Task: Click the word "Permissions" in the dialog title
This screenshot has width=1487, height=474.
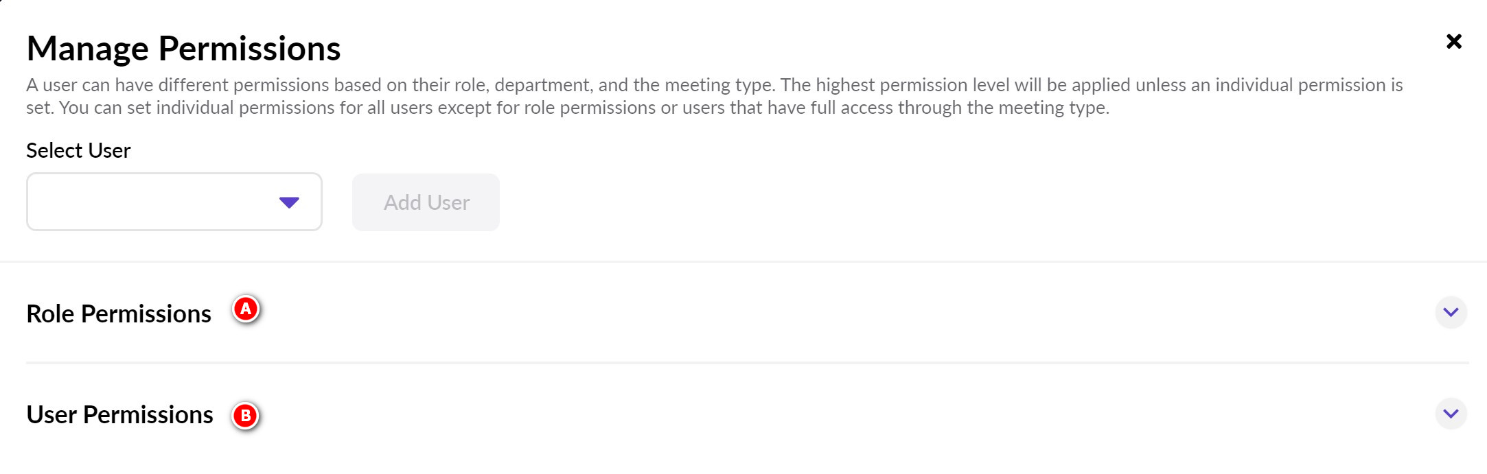Action: tap(249, 49)
